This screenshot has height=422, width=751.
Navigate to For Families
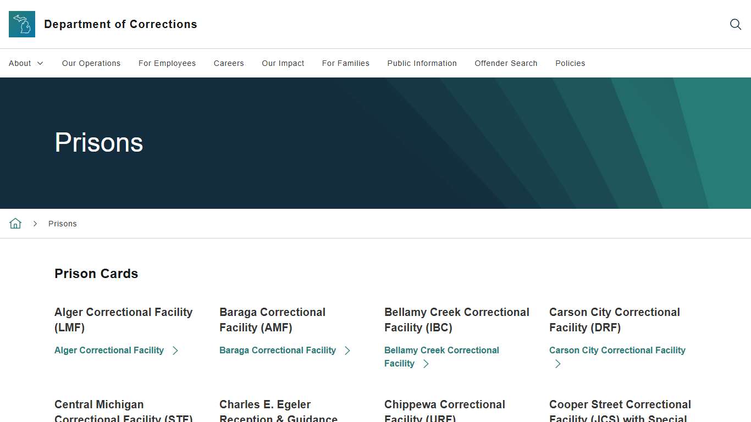pos(346,63)
